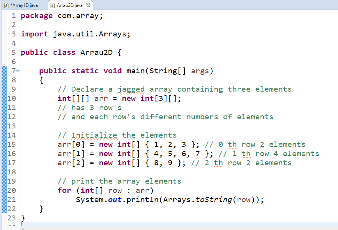Click 'arr[0]' on line 15
The width and height of the screenshot is (338, 230).
coord(71,145)
